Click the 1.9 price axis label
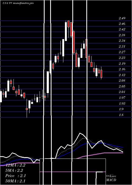The image size is (132, 185). pyautogui.click(x=121, y=109)
